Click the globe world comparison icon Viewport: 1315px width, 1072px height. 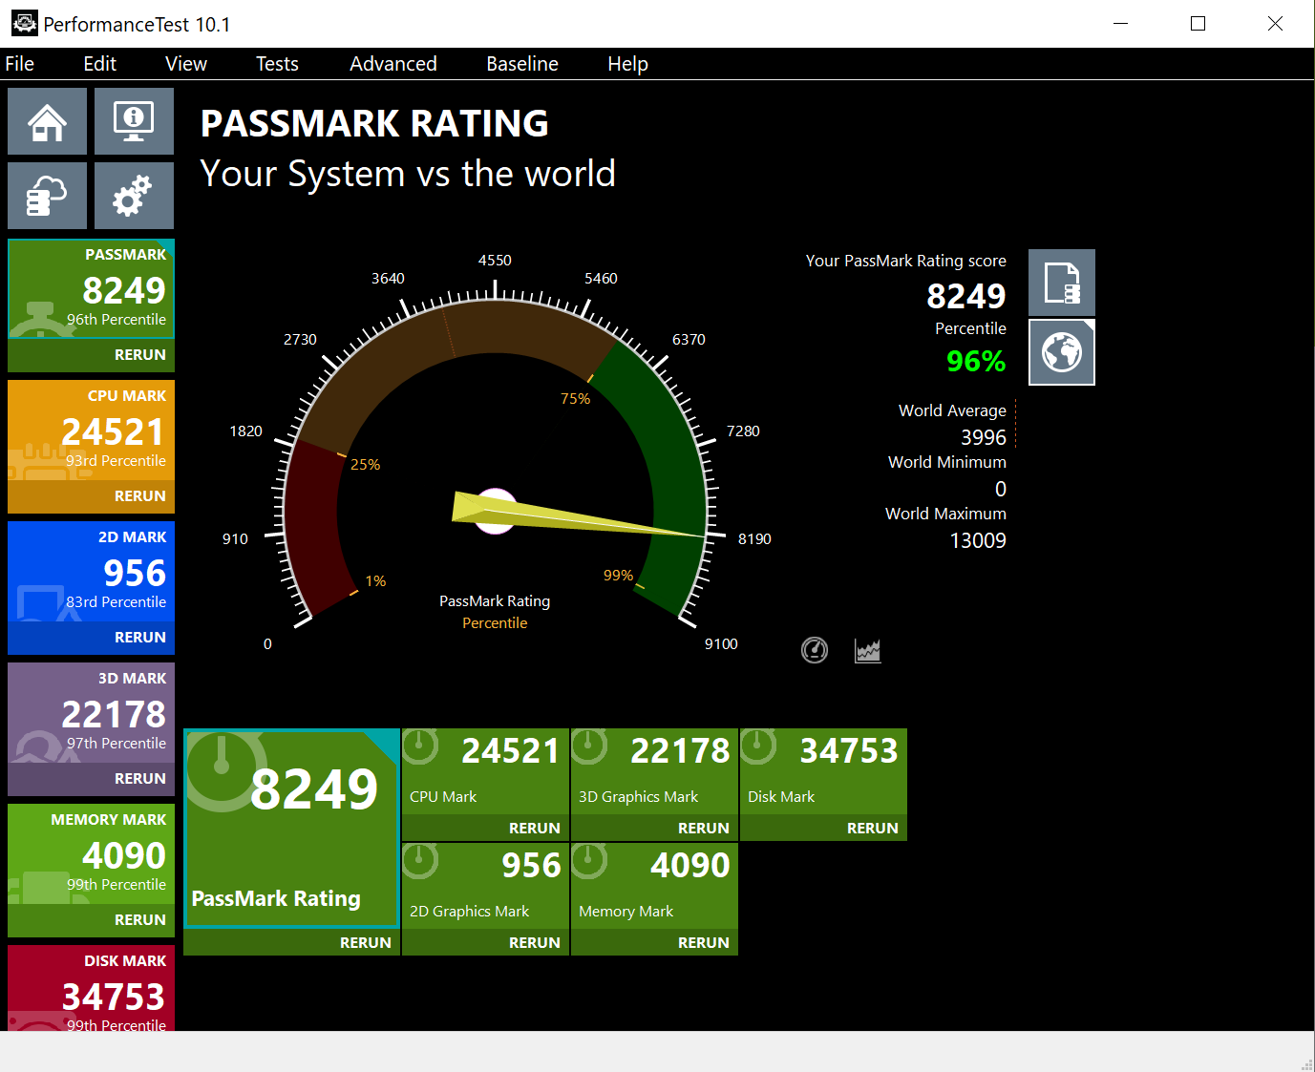(1062, 352)
